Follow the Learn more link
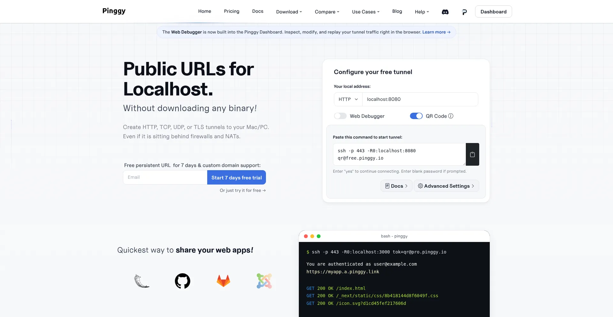 pos(436,32)
